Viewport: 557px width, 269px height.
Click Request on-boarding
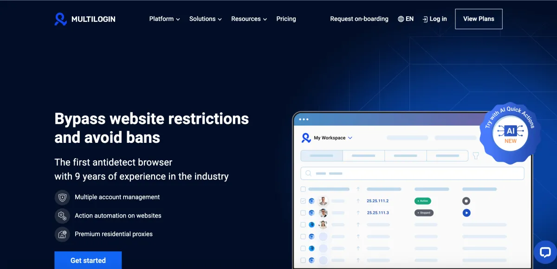[359, 19]
